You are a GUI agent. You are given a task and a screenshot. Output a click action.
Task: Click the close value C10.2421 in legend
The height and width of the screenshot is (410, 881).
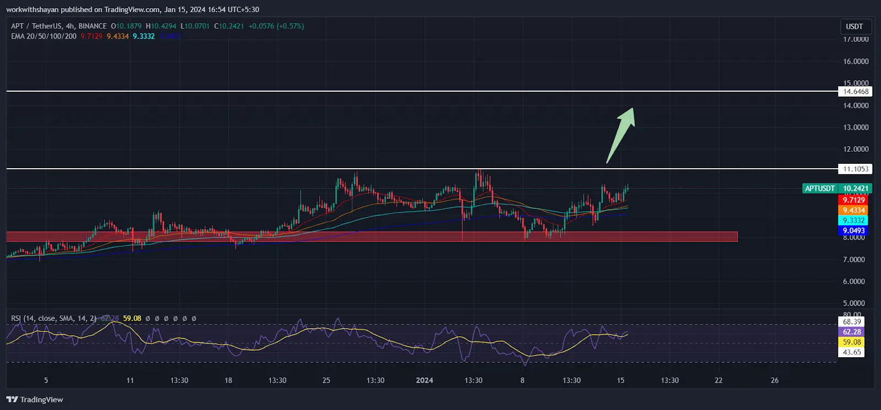(229, 26)
